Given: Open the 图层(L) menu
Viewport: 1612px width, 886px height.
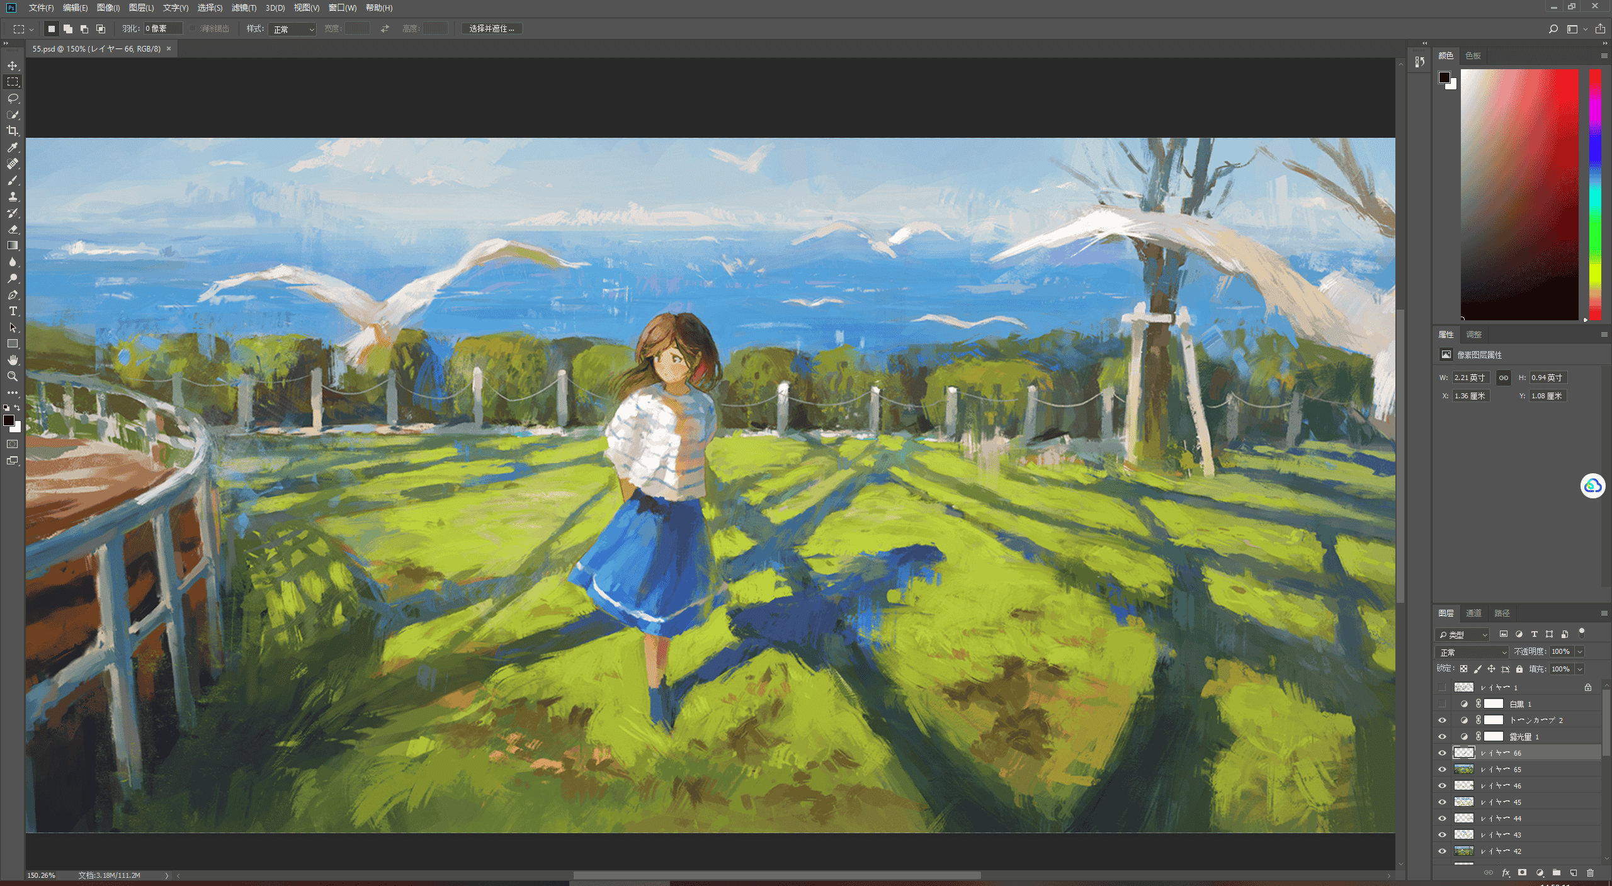Looking at the screenshot, I should pyautogui.click(x=141, y=8).
